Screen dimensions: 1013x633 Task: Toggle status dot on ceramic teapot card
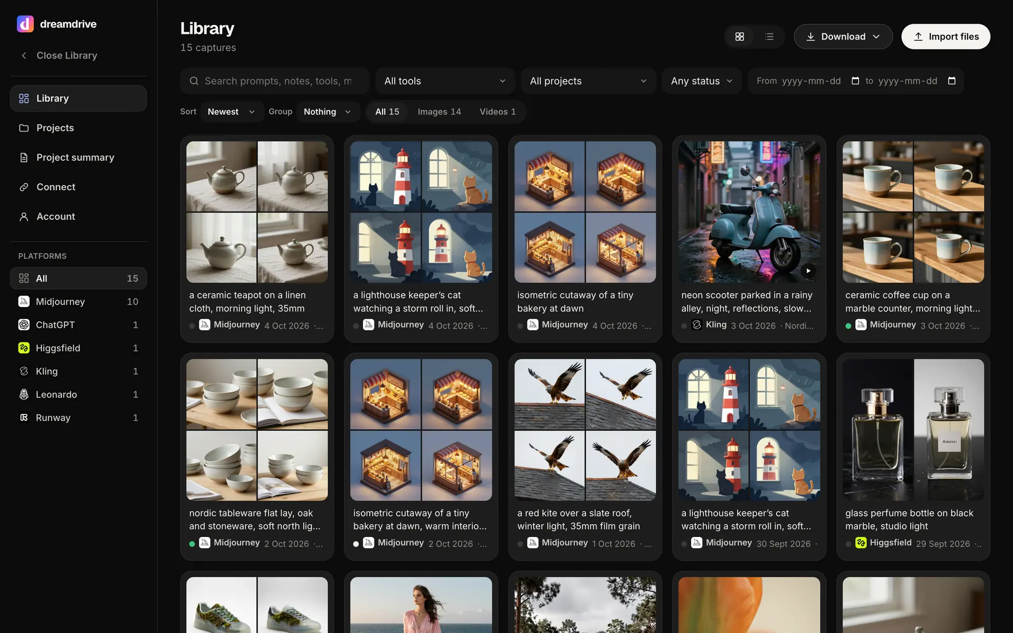tap(192, 326)
